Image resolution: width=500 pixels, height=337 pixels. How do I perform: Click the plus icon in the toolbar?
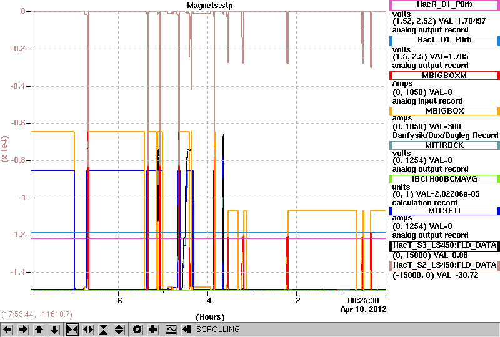(x=153, y=330)
